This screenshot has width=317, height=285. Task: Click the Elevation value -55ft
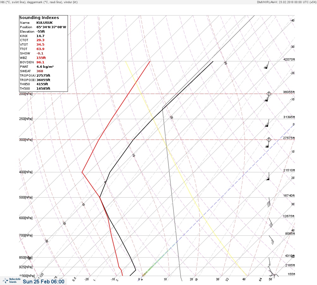41,32
